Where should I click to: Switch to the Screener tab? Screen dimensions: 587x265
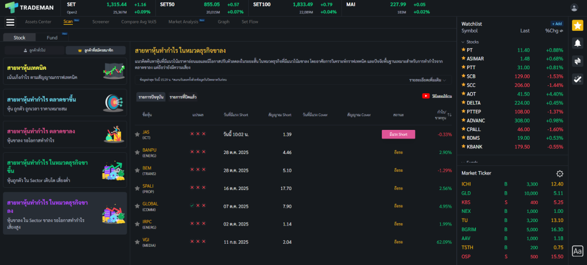[x=100, y=22]
